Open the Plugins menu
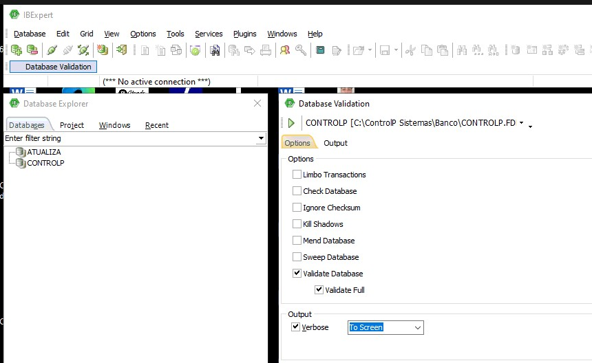This screenshot has height=363, width=592. click(244, 34)
